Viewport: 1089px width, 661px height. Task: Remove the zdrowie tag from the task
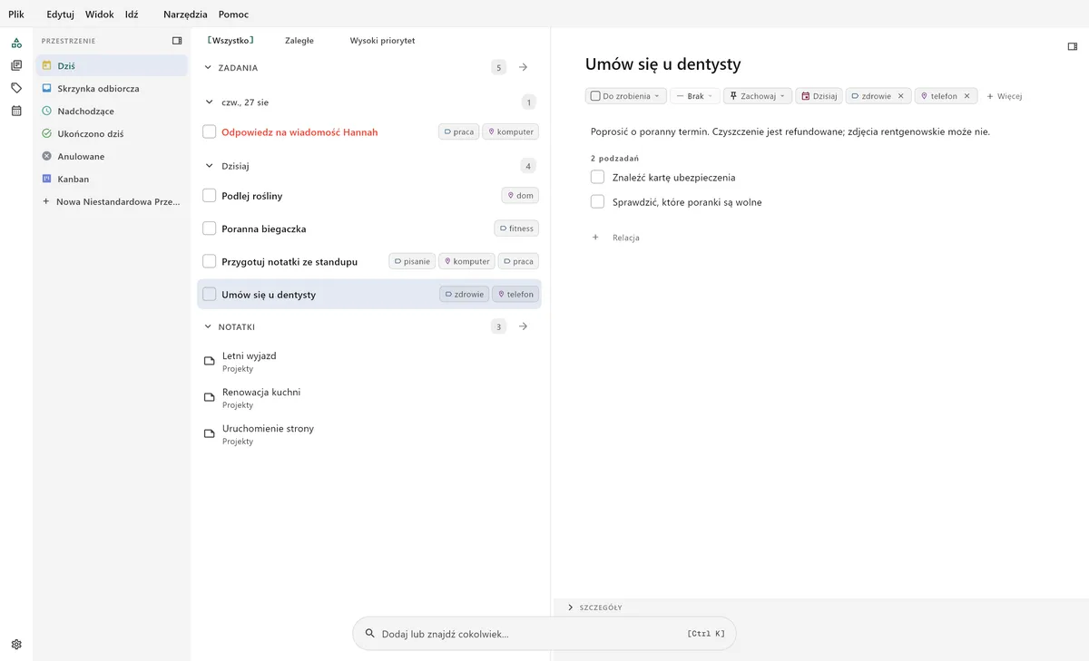coord(900,96)
